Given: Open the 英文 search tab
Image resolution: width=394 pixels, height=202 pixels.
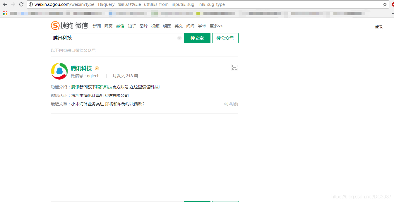Looking at the screenshot, I should click(x=179, y=26).
